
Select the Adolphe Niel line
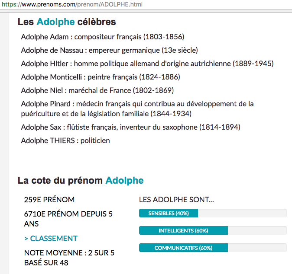97,90
